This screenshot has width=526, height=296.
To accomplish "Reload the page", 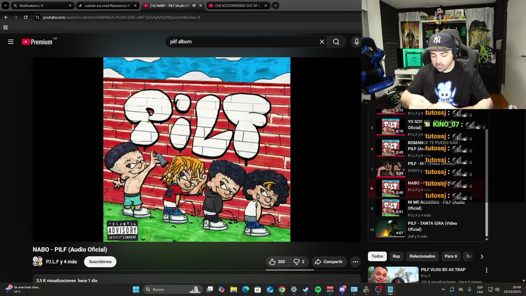I will click(x=25, y=17).
